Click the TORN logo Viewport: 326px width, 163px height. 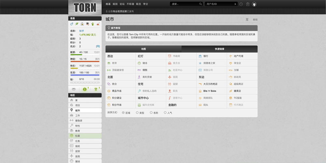click(85, 7)
